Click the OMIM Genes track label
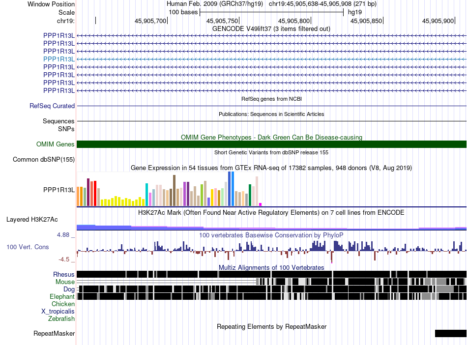Screen dimensions: 467x345 pyautogui.click(x=56, y=144)
